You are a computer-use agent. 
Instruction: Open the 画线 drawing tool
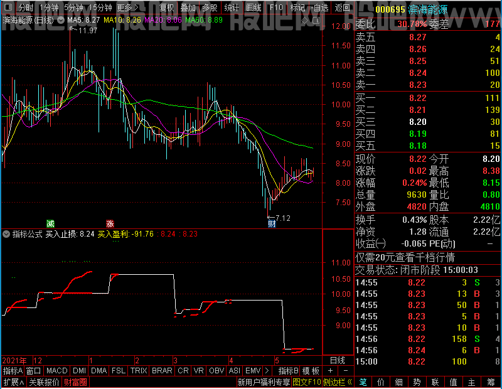click(254, 8)
